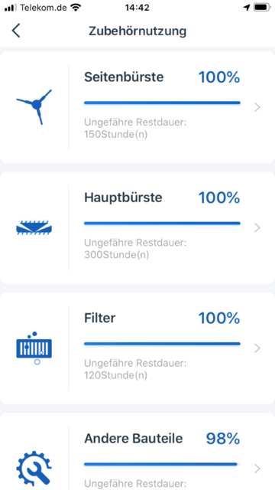Go back using the top-left arrow

16,31
